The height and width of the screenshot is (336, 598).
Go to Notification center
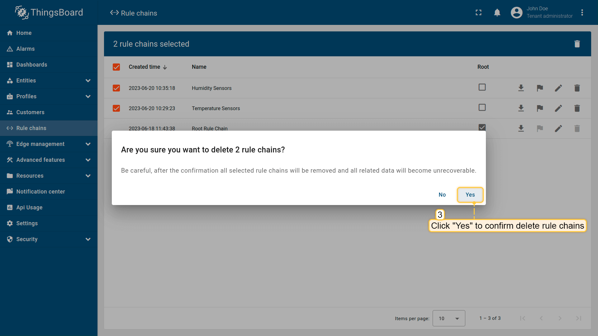[x=40, y=192]
